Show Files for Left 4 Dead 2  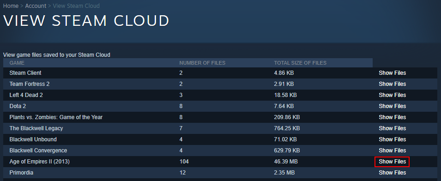click(393, 95)
